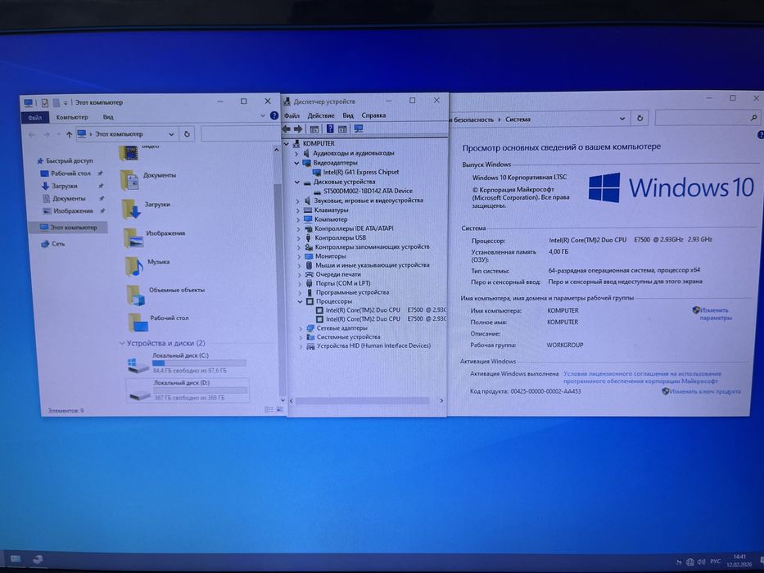Refresh the System window address bar

click(640, 119)
